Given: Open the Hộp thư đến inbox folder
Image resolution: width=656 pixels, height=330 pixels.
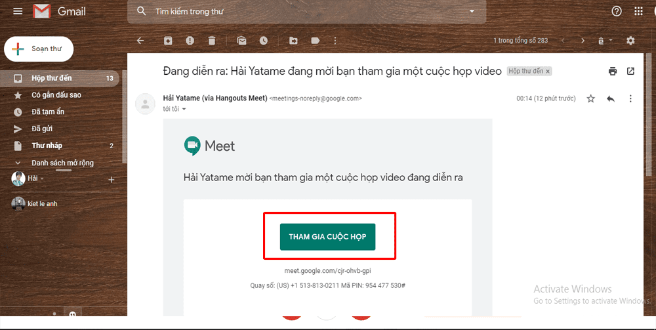Looking at the screenshot, I should [60, 78].
